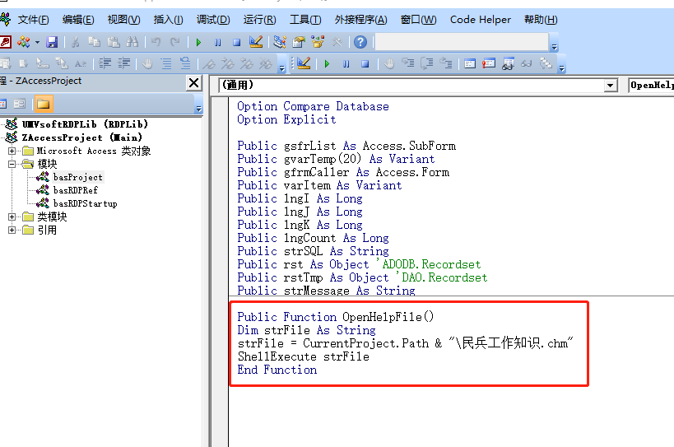Click the View Microsoft Access key icon

click(5, 42)
